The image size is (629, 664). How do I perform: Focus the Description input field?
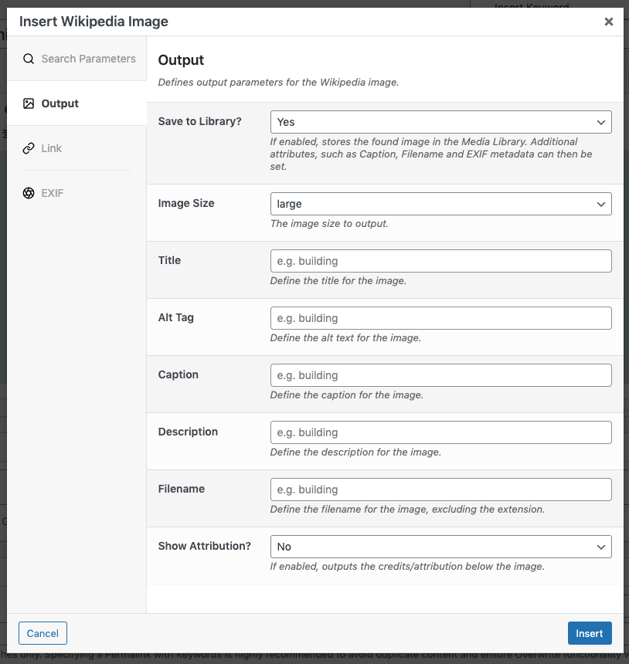click(x=440, y=432)
